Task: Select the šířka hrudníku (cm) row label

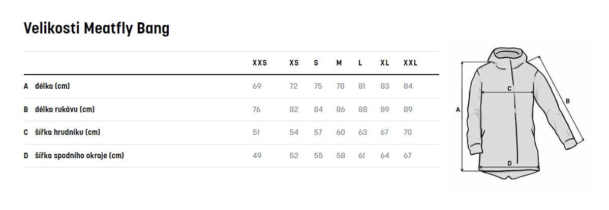Action: click(x=68, y=132)
